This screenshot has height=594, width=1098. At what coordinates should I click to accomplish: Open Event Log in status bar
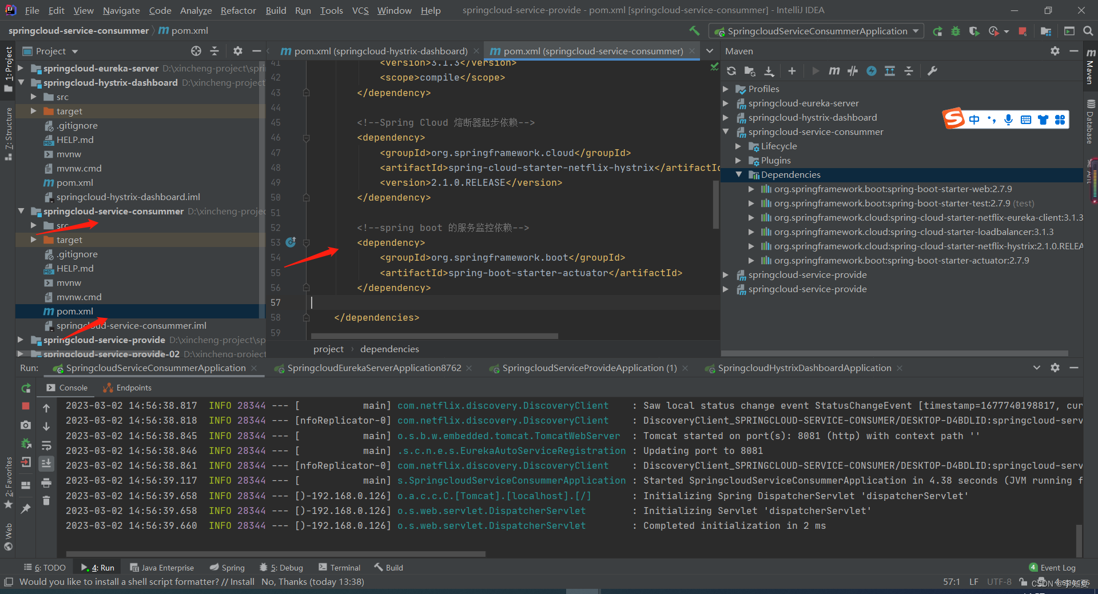pyautogui.click(x=1052, y=568)
